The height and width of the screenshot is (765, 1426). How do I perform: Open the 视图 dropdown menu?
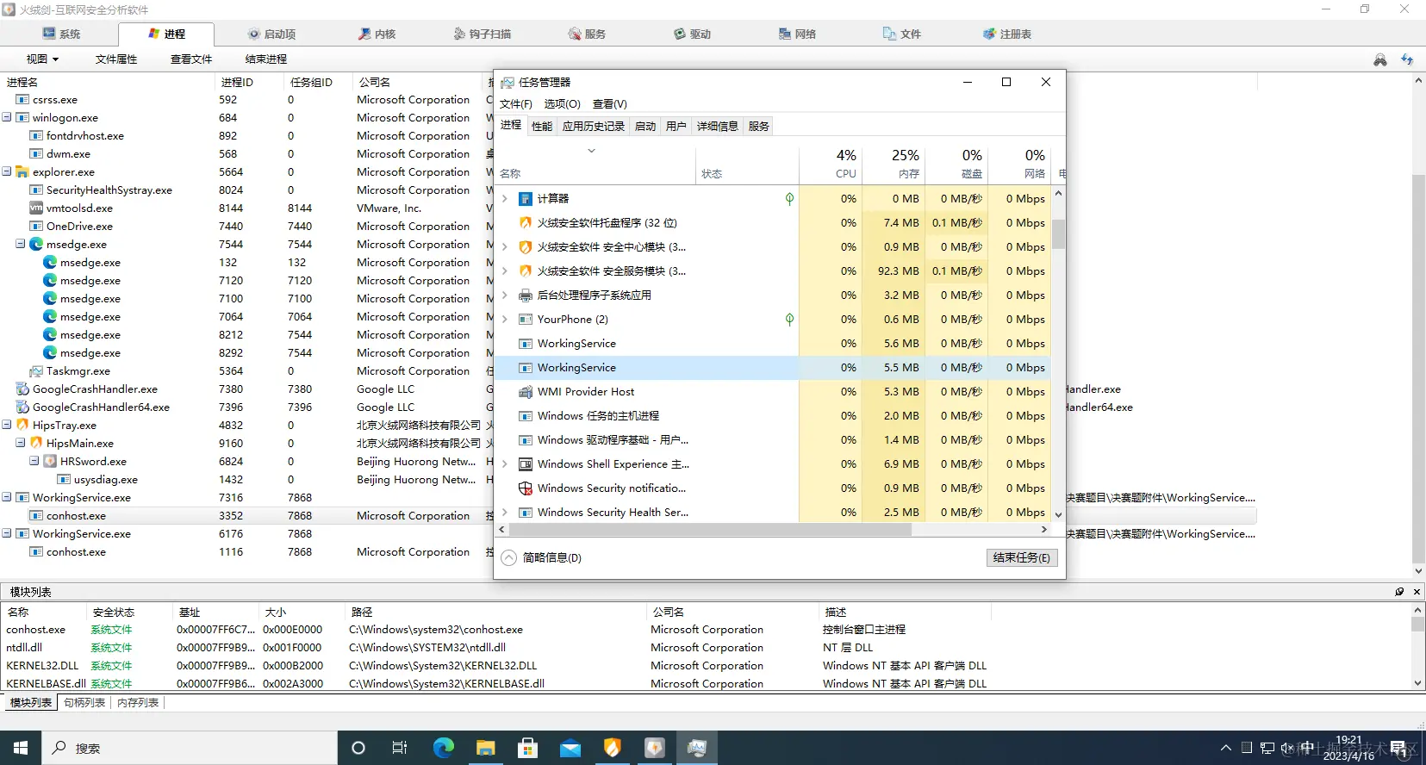(x=42, y=59)
